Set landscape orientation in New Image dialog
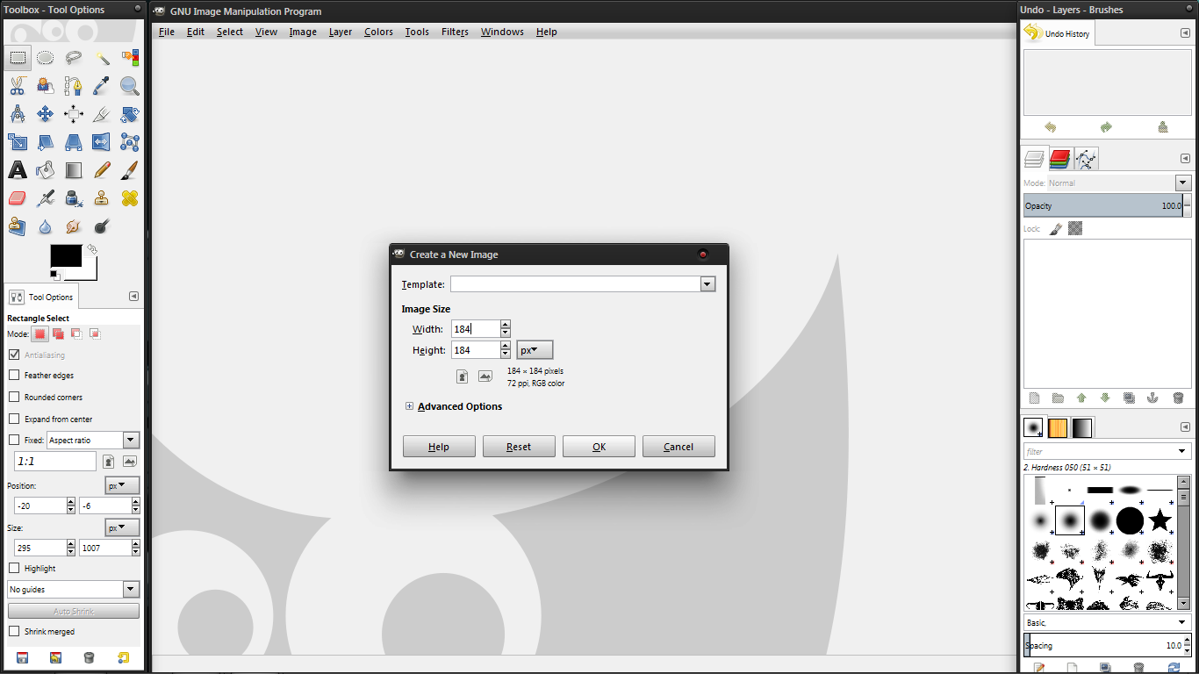 coord(485,376)
